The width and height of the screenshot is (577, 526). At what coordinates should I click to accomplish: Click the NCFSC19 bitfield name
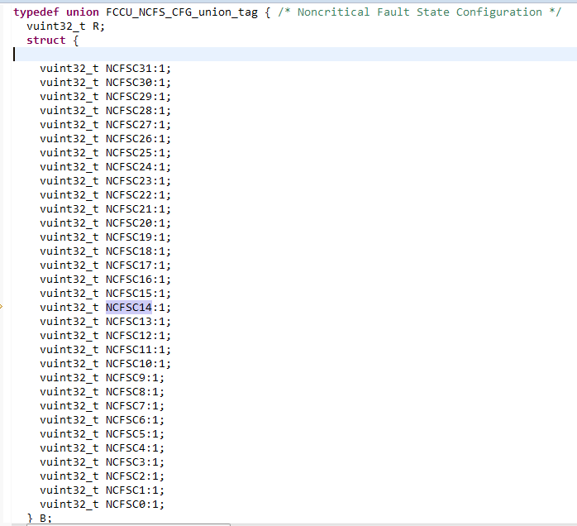(x=129, y=237)
